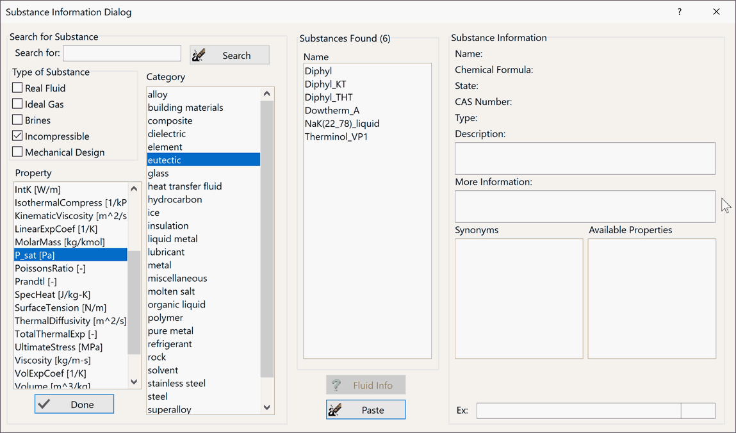
Task: Click the Search button with flashlight icon
Action: tap(229, 55)
